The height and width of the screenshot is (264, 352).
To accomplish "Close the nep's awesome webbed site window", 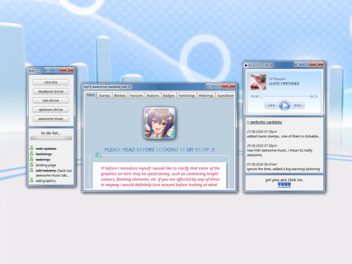I will (x=229, y=86).
